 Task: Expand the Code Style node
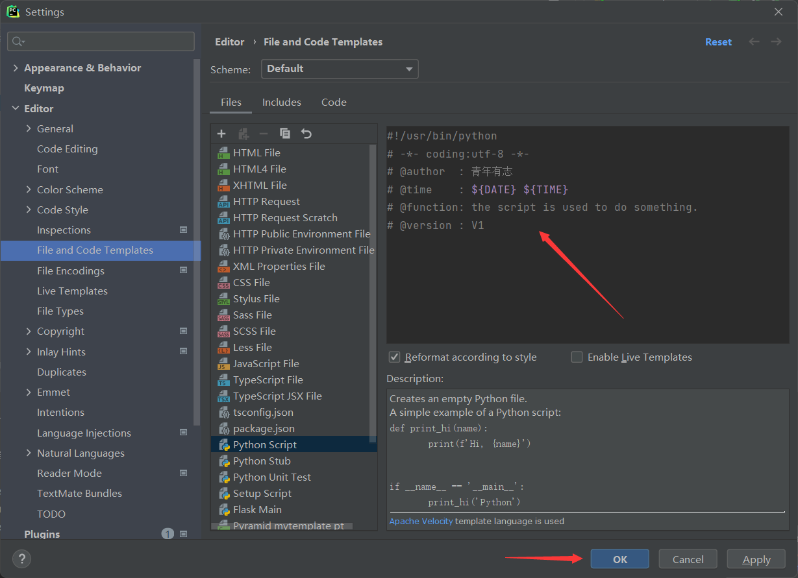click(29, 210)
